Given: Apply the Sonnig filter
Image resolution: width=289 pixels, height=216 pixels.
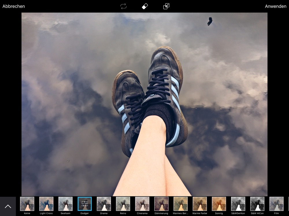Looking at the screenshot, I should pos(219,204).
